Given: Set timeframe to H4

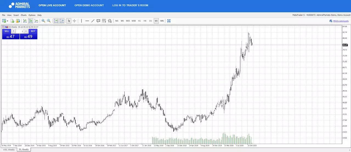Looking at the screenshot, I should pos(145,21).
